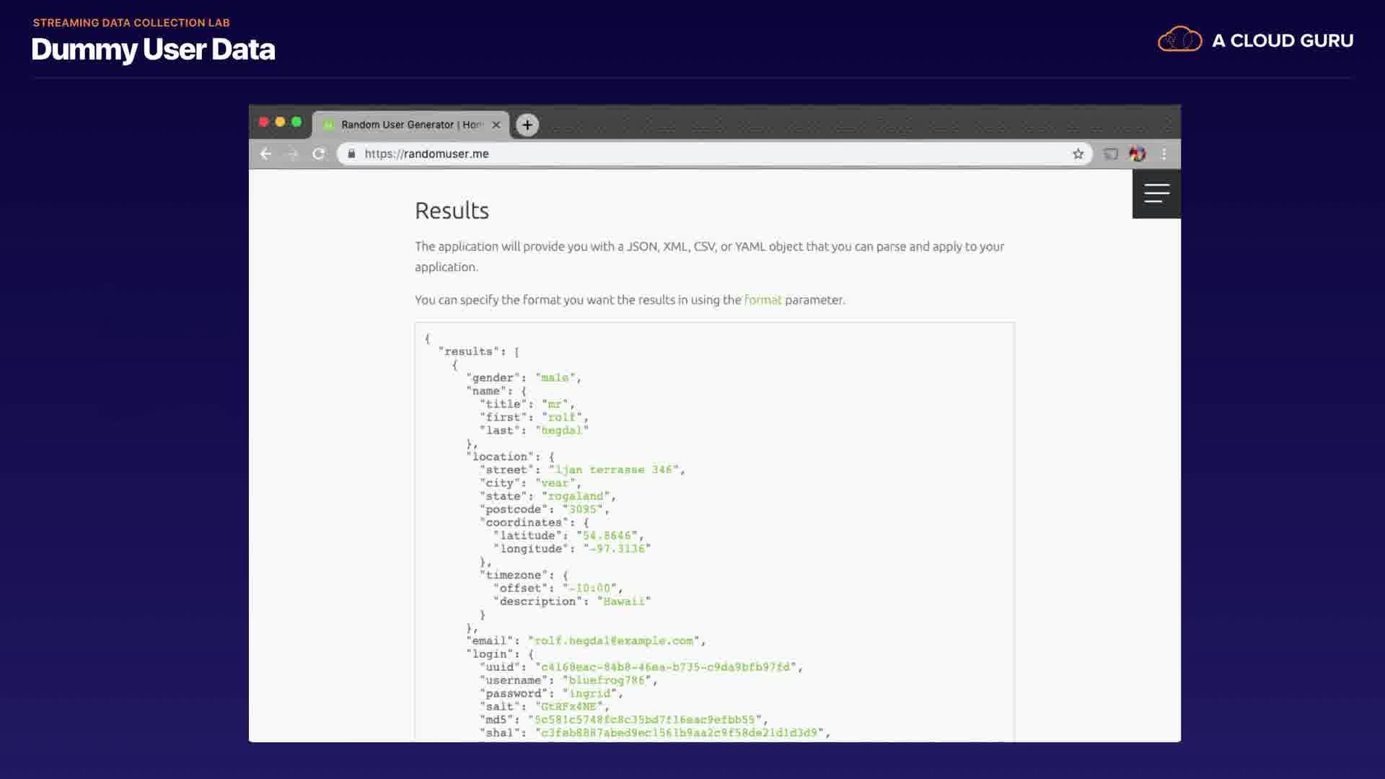
Task: Click the red close window button
Action: pyautogui.click(x=264, y=122)
